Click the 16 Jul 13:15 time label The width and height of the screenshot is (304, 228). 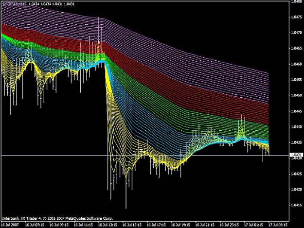107,225
